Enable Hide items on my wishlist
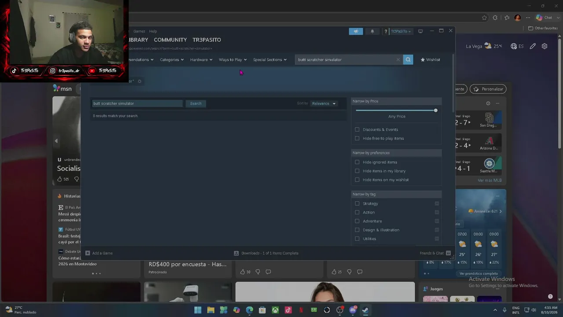The height and width of the screenshot is (317, 563). pyautogui.click(x=357, y=180)
